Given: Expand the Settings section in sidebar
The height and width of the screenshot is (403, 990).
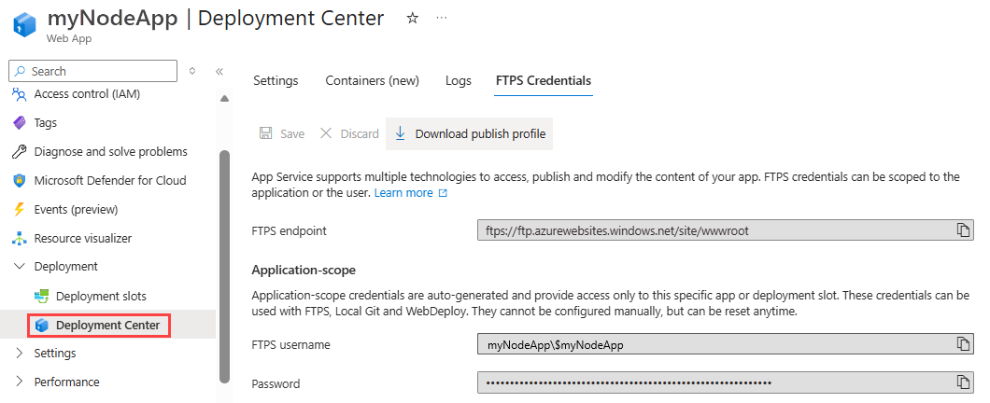Looking at the screenshot, I should (x=21, y=354).
